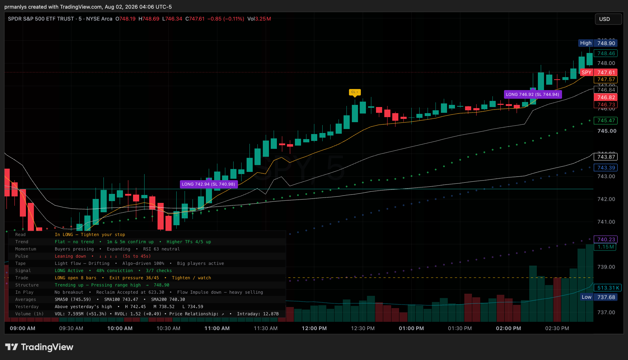Click the low value L746.34

[x=172, y=19]
